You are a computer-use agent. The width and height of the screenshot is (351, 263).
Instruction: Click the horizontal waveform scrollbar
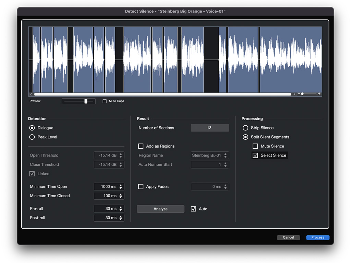tap(162, 94)
